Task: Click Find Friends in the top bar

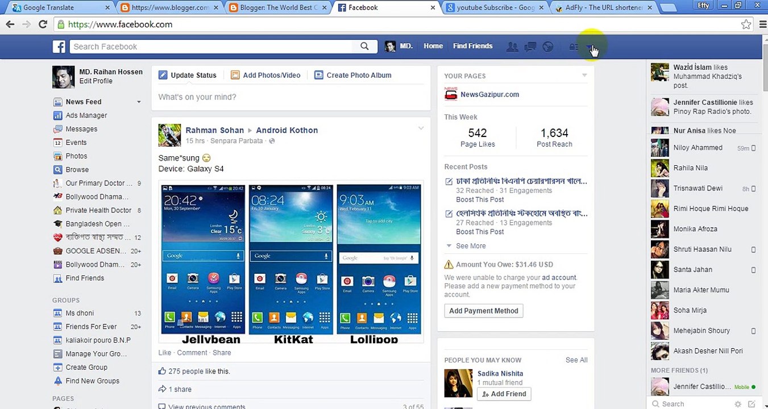Action: click(x=473, y=46)
